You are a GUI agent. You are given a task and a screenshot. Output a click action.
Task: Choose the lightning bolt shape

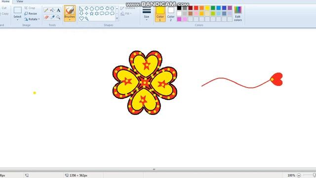pos(86,19)
